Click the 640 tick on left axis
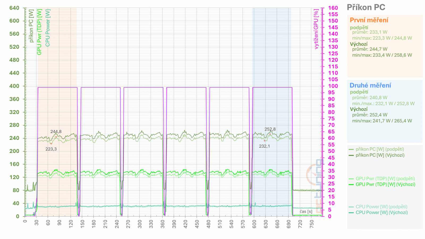Screen dimensions: 425x239 [14, 8]
